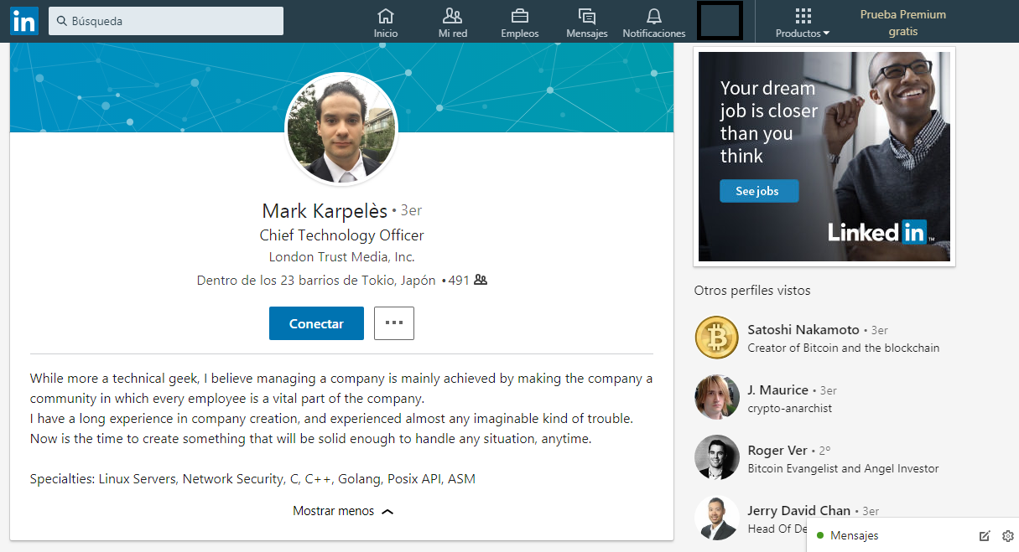Click the LinkedIn logo icon
The width and height of the screenshot is (1019, 552).
click(x=24, y=21)
